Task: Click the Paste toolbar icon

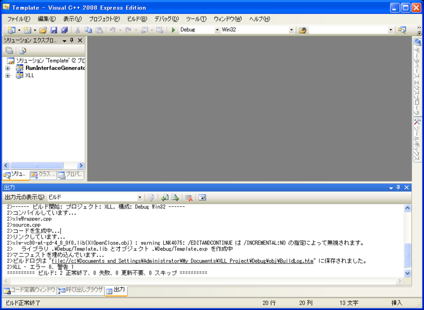Action: tap(99, 30)
